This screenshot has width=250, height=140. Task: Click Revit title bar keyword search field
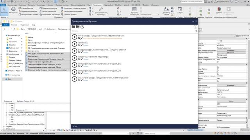pyautogui.click(x=193, y=2)
